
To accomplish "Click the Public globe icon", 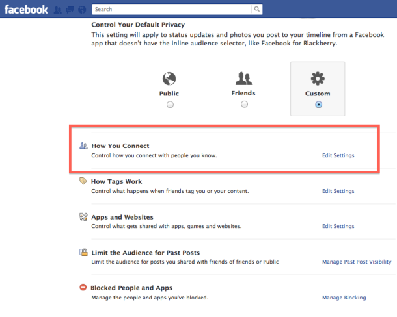I will tap(169, 79).
